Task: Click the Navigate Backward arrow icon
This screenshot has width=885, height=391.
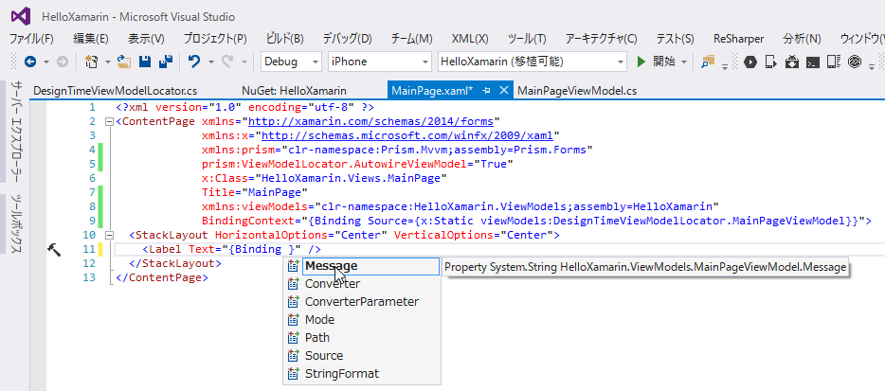Action: tap(30, 62)
